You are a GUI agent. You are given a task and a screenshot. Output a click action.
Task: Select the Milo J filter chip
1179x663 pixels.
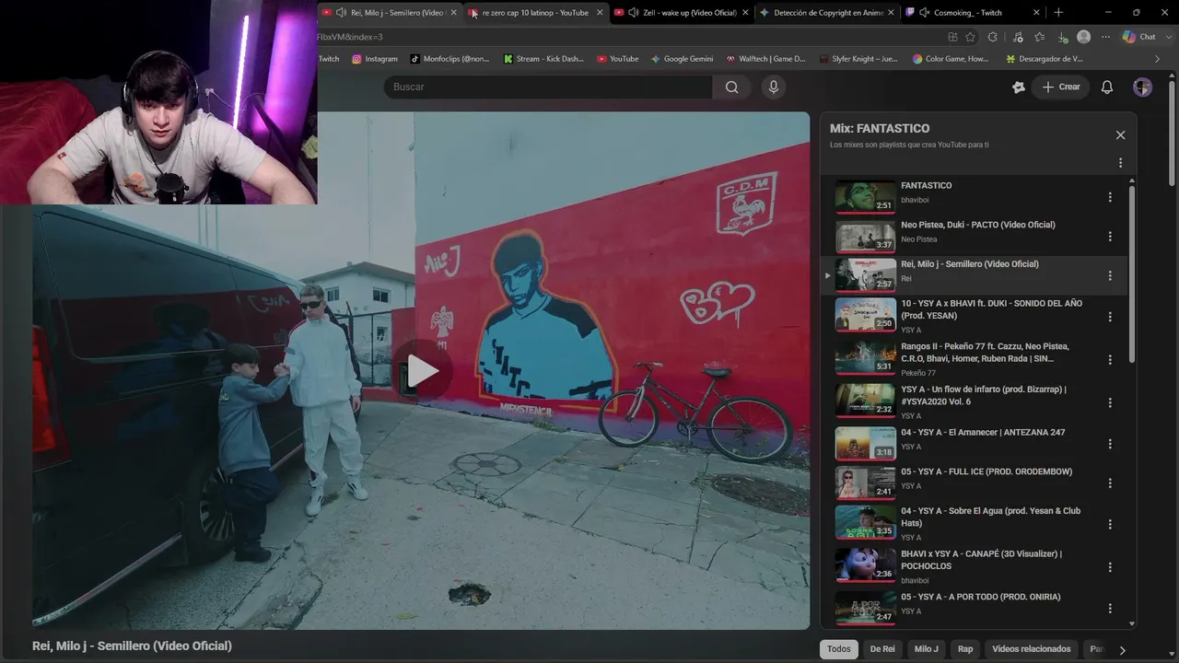(927, 649)
